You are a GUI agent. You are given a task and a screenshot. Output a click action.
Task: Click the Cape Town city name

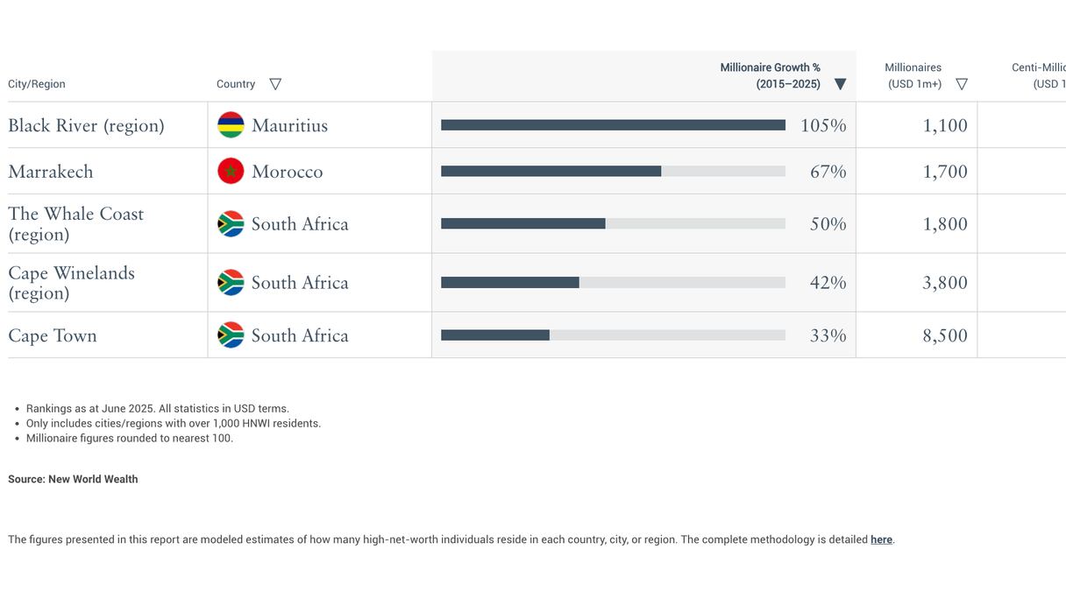[x=53, y=335]
